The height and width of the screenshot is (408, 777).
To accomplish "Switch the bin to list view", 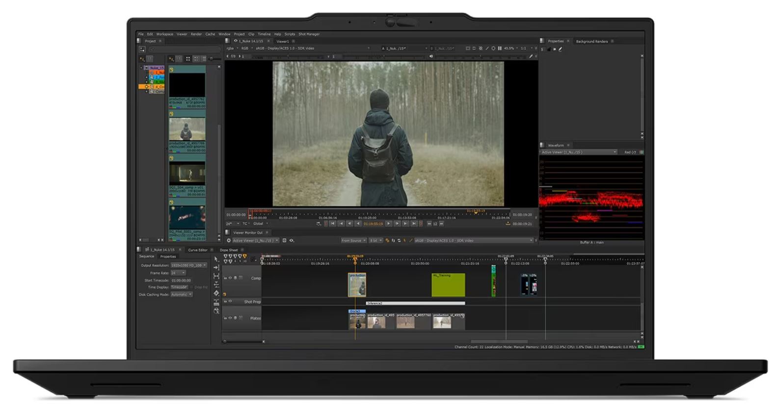I will (204, 59).
